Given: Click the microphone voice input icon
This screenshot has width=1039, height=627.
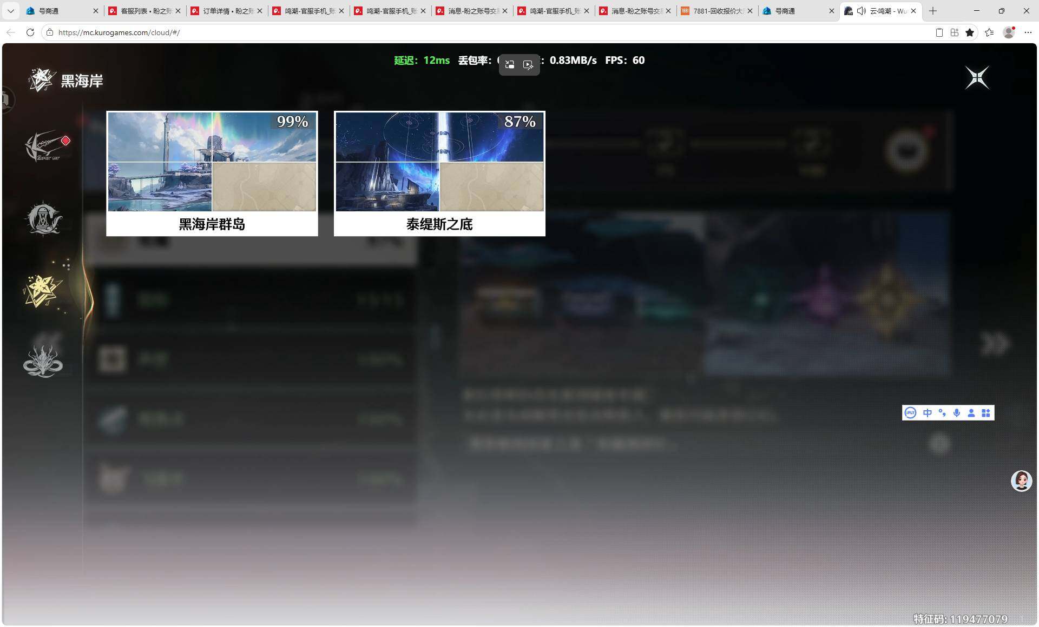Looking at the screenshot, I should click(957, 413).
